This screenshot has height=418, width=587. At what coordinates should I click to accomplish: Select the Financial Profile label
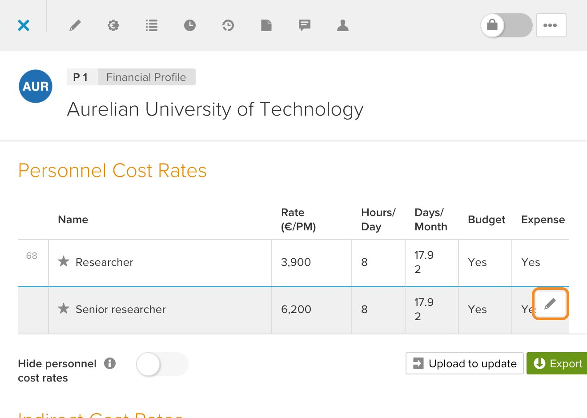pos(146,77)
